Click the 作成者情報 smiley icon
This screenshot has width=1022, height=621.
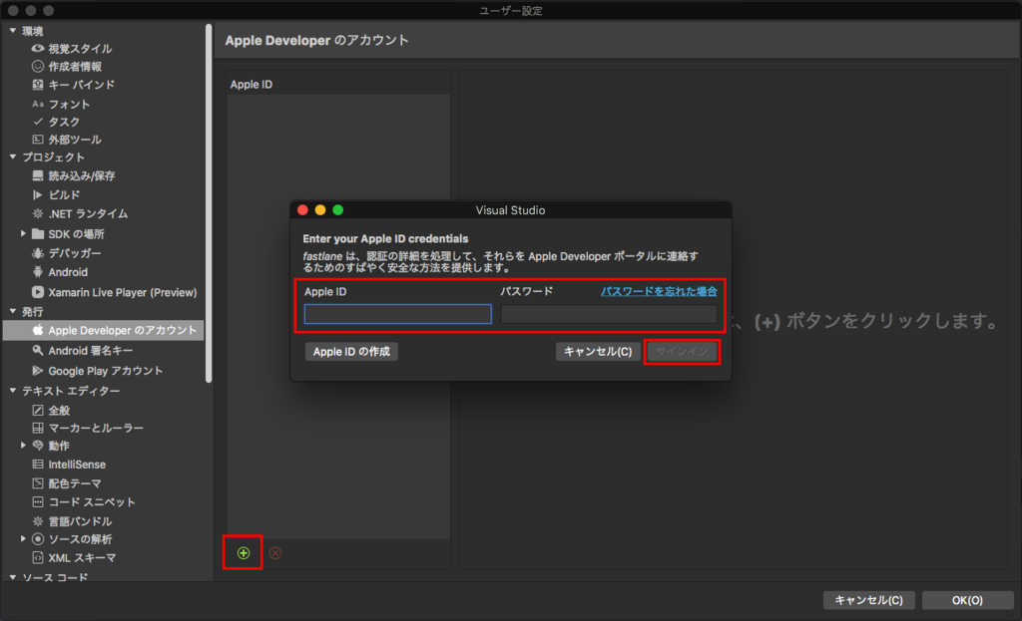(38, 67)
